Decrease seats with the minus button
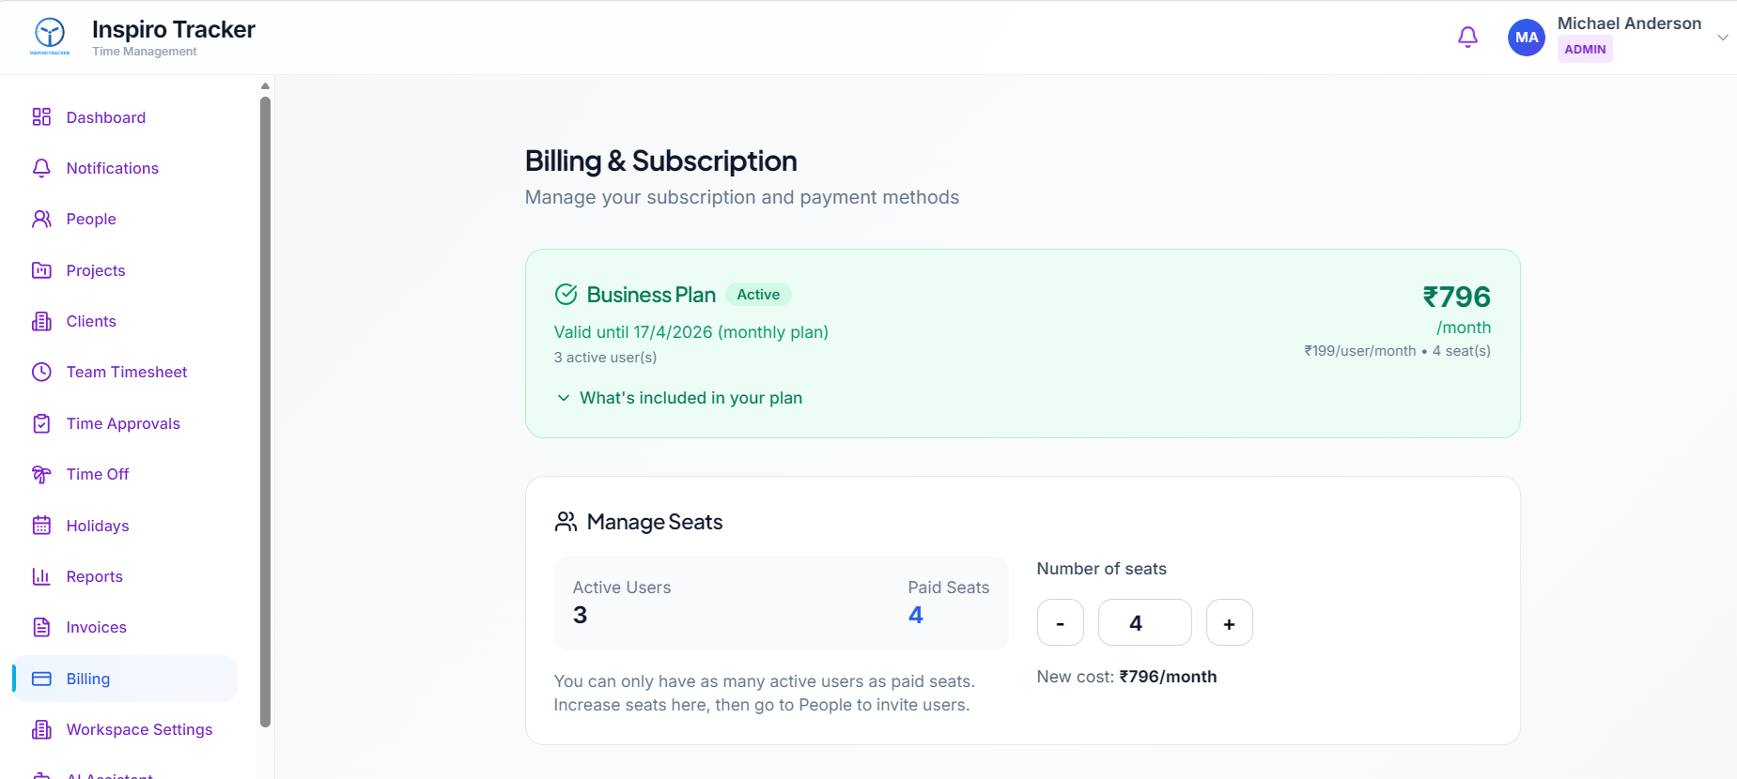Image resolution: width=1737 pixels, height=779 pixels. click(x=1060, y=622)
